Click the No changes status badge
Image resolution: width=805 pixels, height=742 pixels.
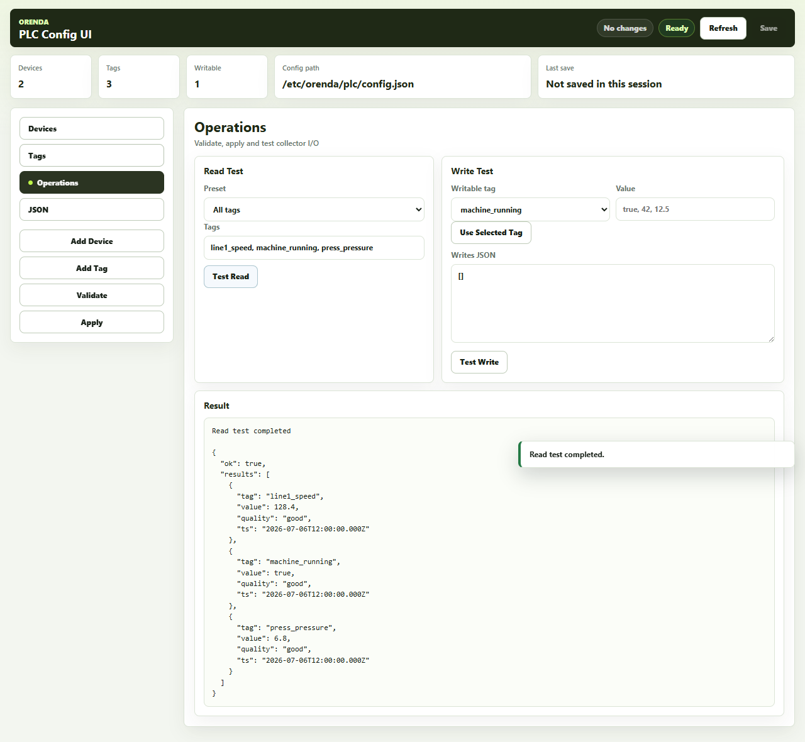point(625,28)
